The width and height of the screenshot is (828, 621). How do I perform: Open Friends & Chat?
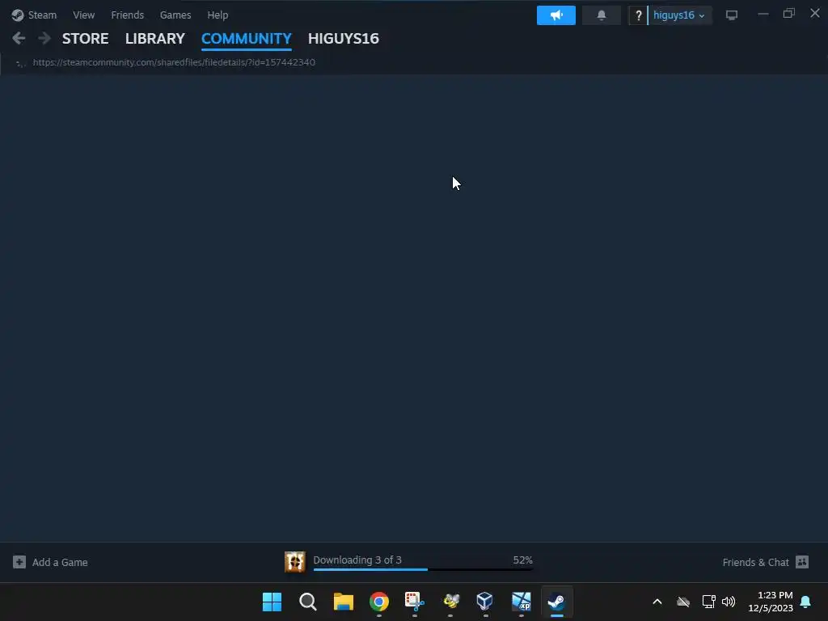tap(755, 563)
